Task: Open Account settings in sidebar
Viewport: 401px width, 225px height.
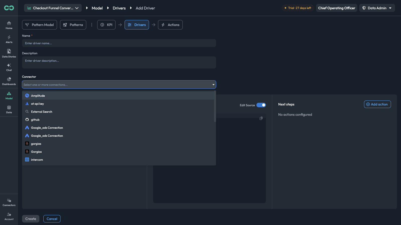Action: coord(9,216)
